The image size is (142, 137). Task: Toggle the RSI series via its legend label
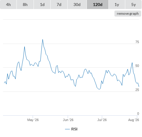pyautogui.click(x=74, y=129)
